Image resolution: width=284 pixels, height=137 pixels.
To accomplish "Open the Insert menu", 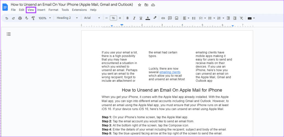I will (41, 10).
